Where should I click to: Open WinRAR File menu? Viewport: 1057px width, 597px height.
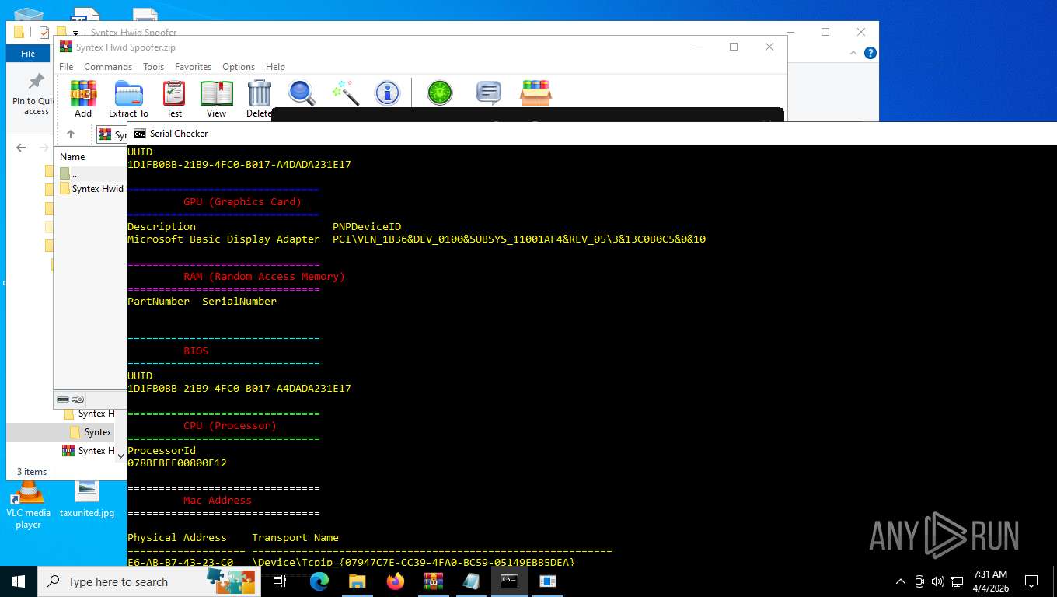66,67
